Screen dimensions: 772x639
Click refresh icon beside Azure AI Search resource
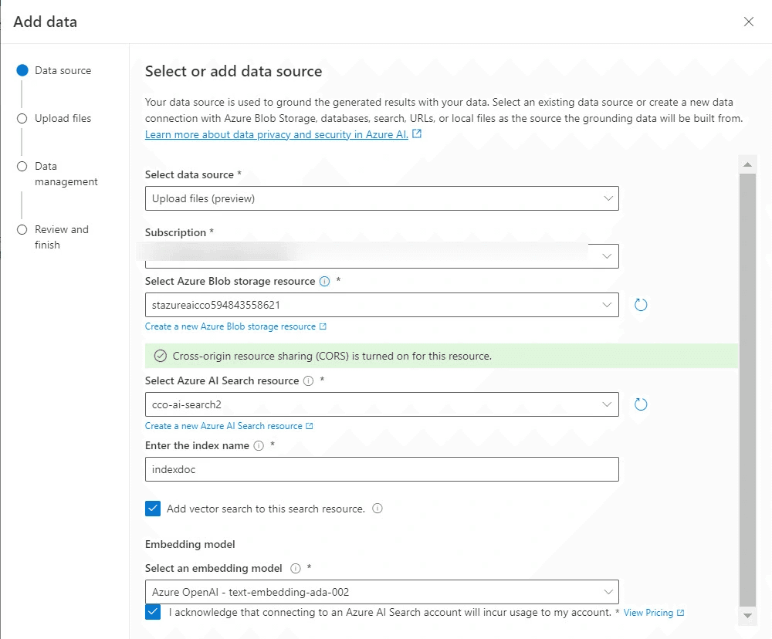(x=640, y=404)
